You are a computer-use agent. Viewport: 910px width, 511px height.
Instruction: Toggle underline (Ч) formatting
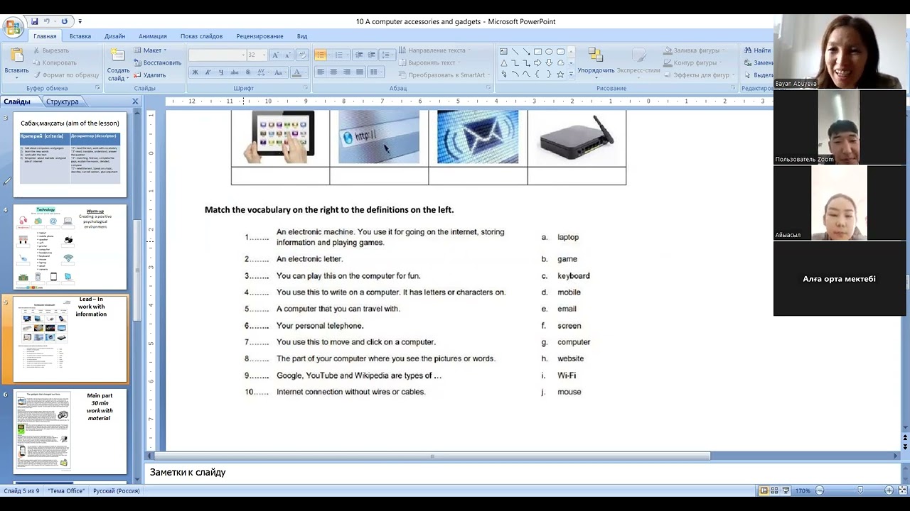click(x=221, y=72)
